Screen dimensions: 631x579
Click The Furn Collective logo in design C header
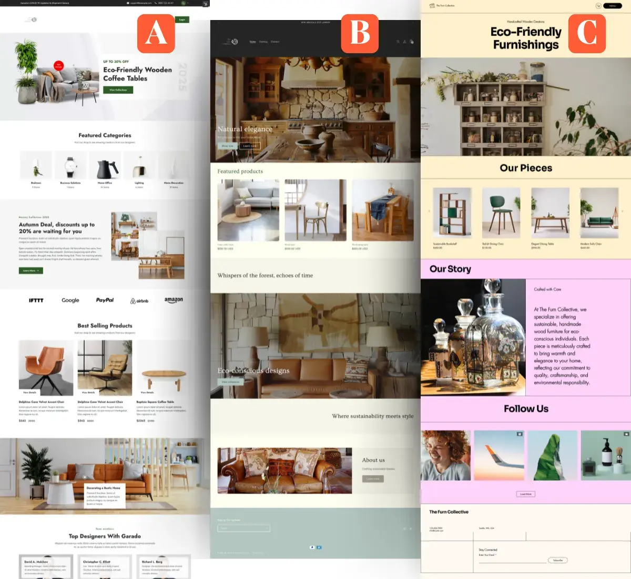[x=442, y=6]
